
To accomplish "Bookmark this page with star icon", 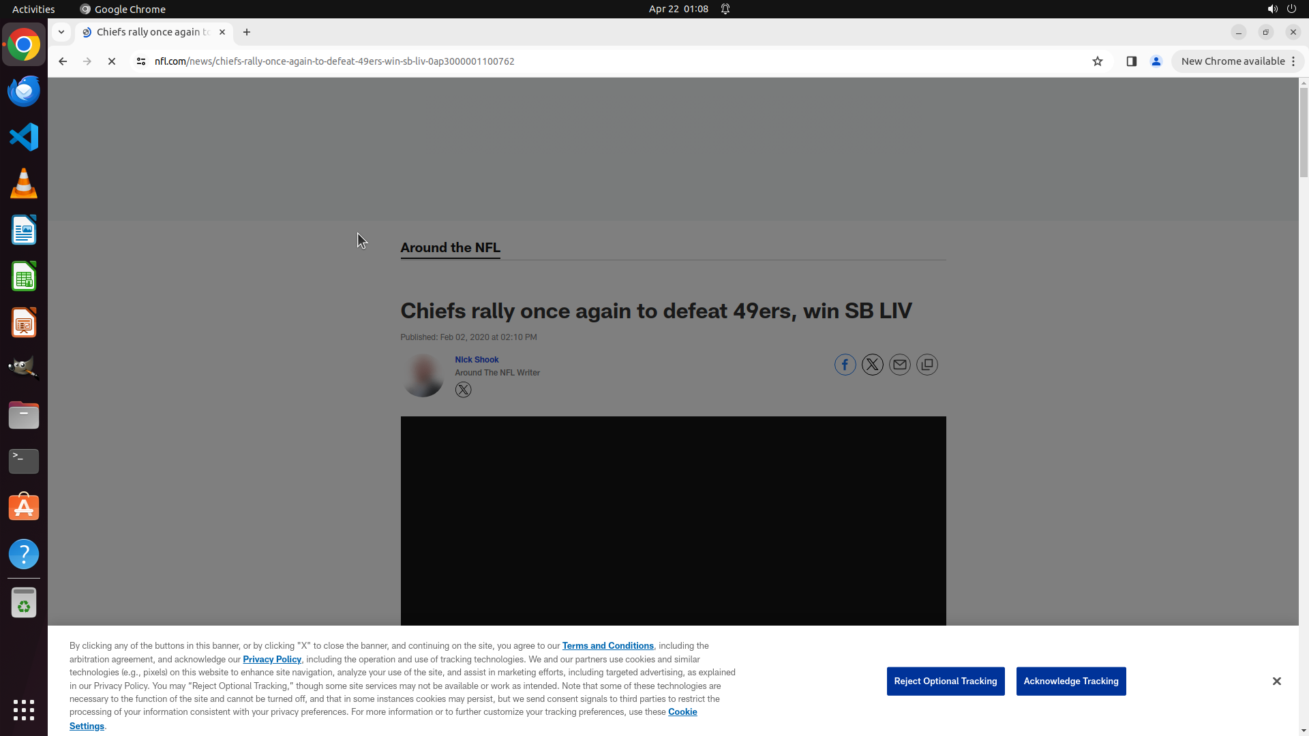I will (1097, 61).
